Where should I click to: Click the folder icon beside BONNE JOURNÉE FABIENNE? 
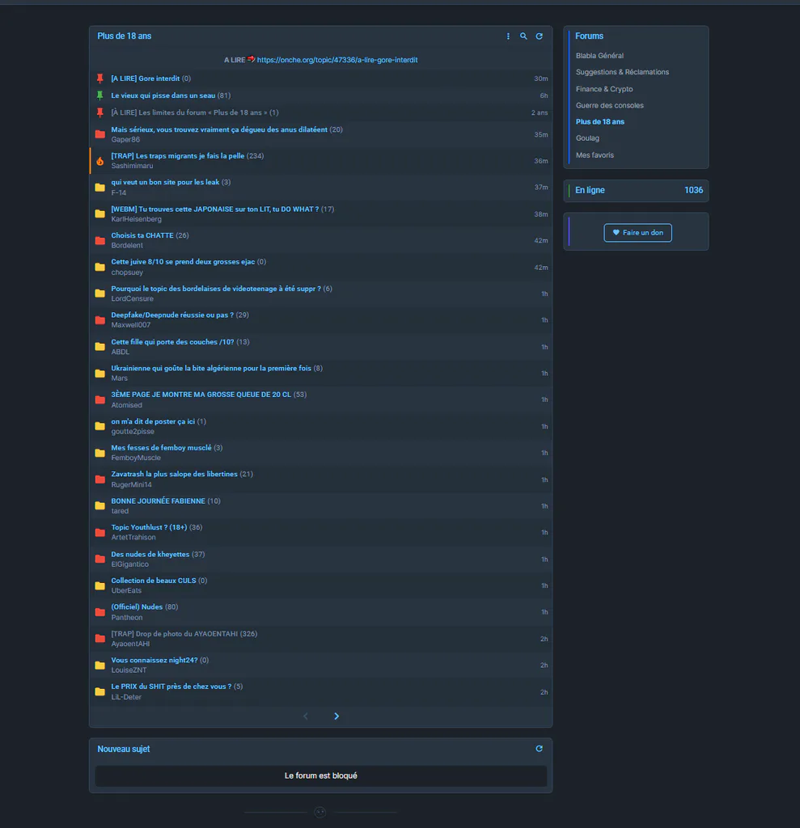99,506
